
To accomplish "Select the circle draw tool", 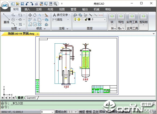I will click(13, 19).
